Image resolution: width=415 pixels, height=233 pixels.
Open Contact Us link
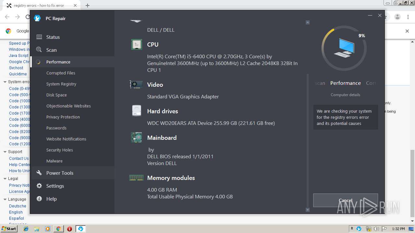click(x=19, y=159)
